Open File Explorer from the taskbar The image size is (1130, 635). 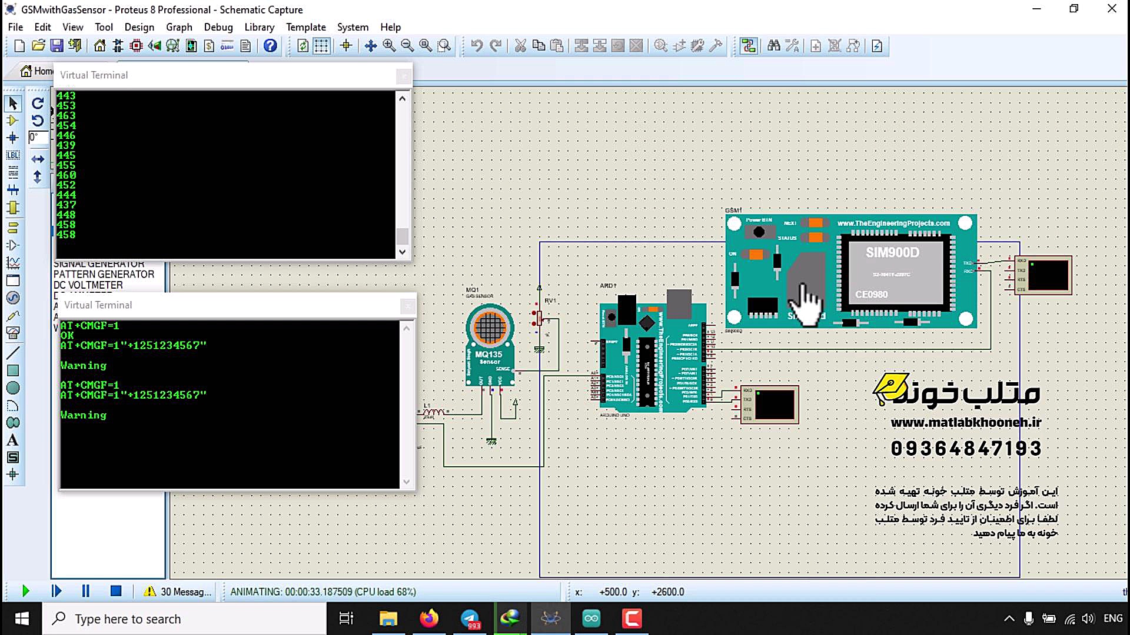[388, 619]
